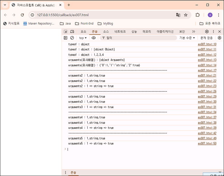
Task: Bookmark this page with the star icon
Action: (186, 15)
